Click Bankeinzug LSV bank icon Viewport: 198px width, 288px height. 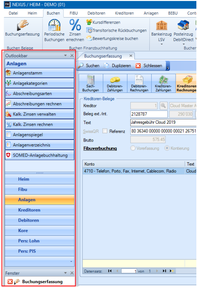[x=161, y=25]
